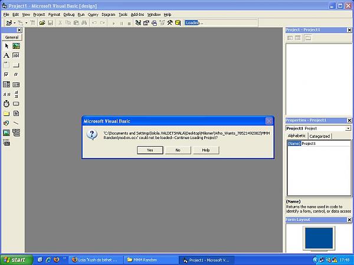The width and height of the screenshot is (354, 265).
Task: Select the CommandButton control tool
Action: (16, 65)
